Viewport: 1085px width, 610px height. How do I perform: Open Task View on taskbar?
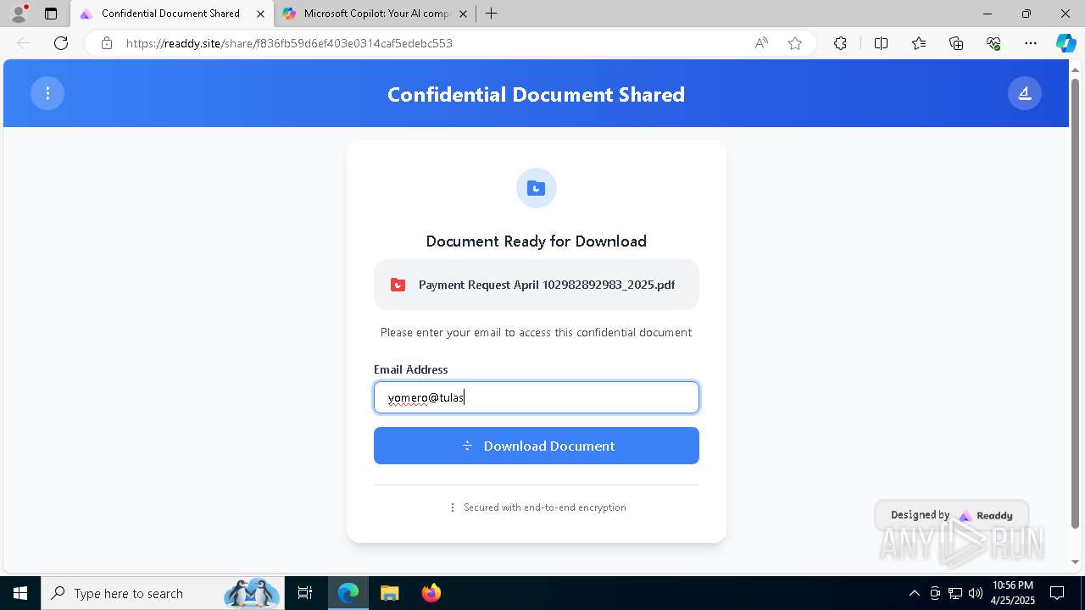click(x=305, y=593)
